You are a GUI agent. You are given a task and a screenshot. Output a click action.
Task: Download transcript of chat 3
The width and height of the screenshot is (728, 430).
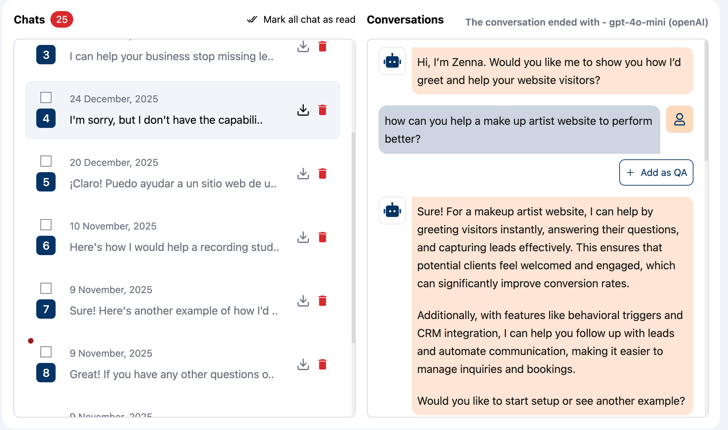click(303, 47)
